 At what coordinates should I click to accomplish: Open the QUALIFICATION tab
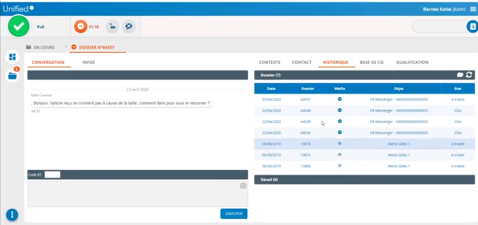[x=412, y=63]
